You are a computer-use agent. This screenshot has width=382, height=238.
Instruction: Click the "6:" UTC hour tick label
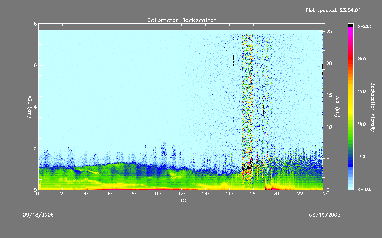[x=110, y=194]
